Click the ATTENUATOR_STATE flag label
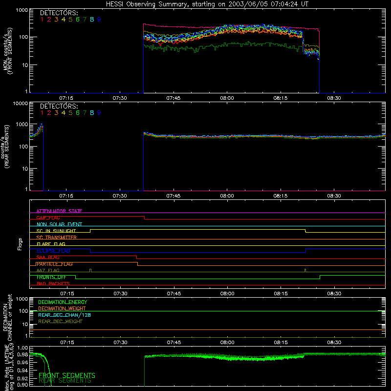 (x=59, y=211)
